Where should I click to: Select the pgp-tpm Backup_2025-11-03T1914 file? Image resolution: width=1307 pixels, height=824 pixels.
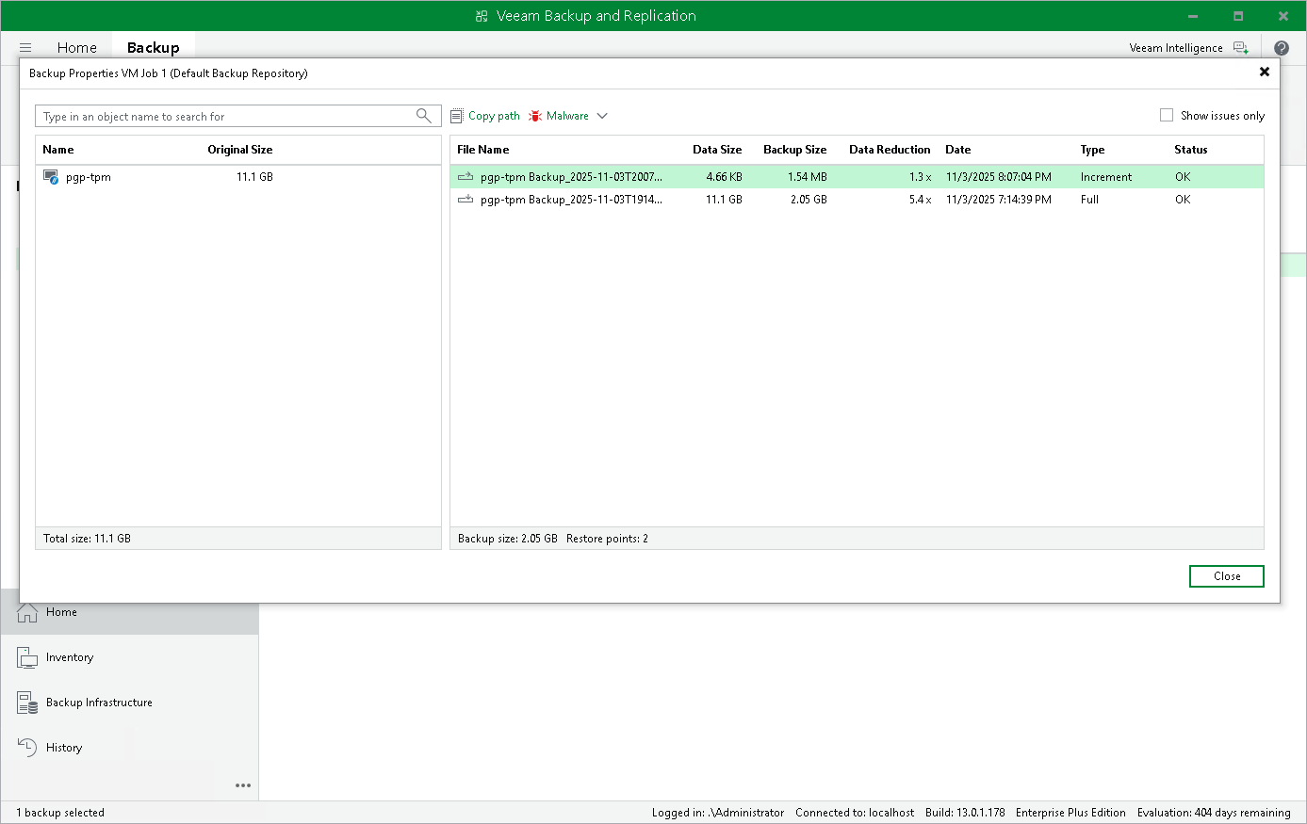click(x=571, y=200)
